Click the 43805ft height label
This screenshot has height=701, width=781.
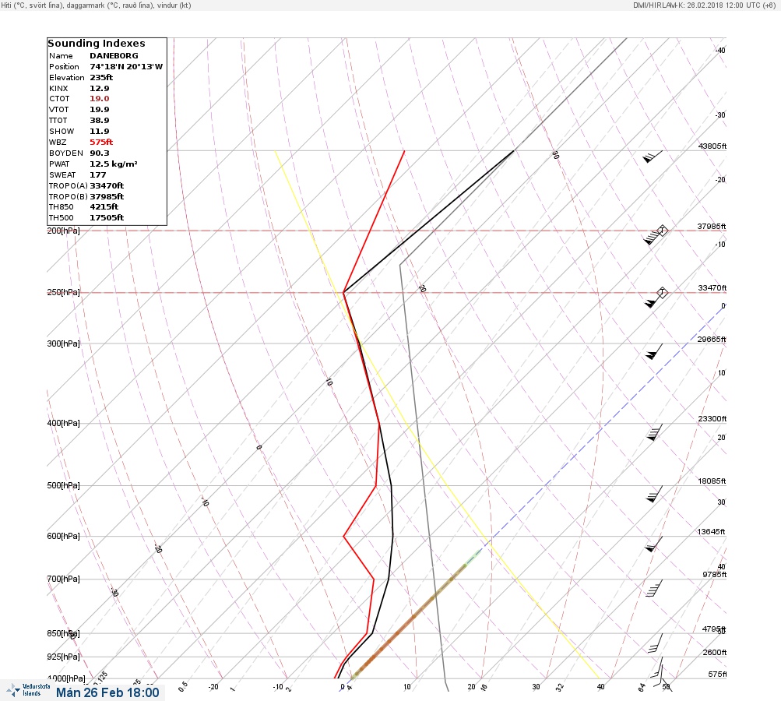[x=712, y=146]
